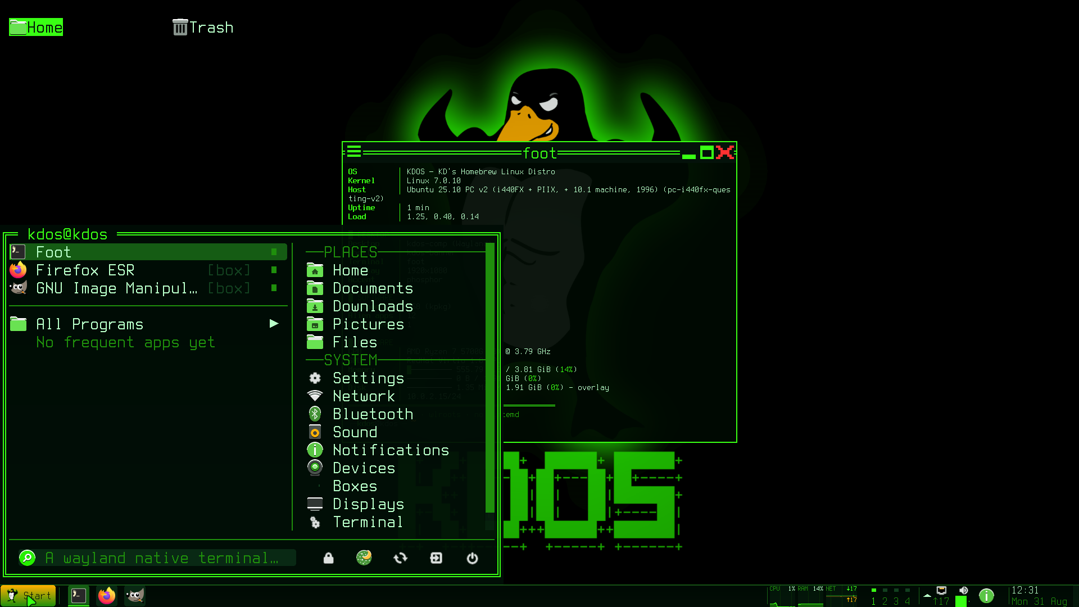Switch to workspace 4
The height and width of the screenshot is (607, 1079).
(x=907, y=597)
